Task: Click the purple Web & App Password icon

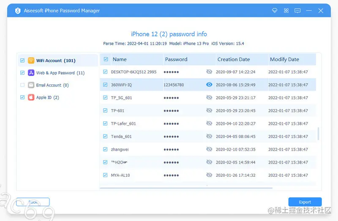Action: click(31, 73)
